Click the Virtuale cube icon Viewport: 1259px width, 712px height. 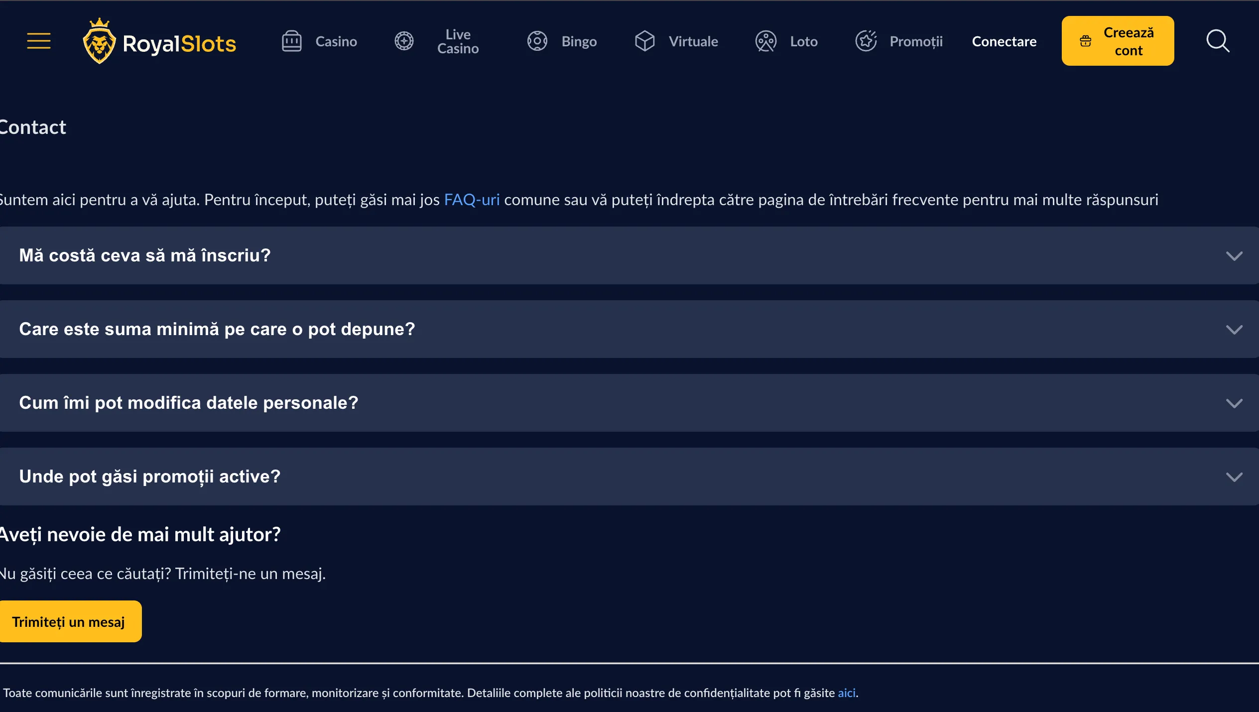644,41
